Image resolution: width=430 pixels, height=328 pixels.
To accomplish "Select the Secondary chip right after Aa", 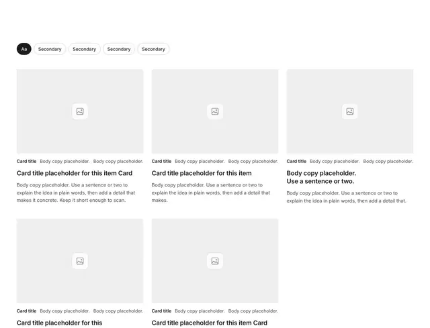I will [x=50, y=49].
